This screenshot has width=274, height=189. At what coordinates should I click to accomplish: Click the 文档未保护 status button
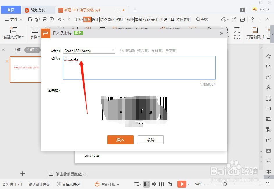[x=68, y=184]
